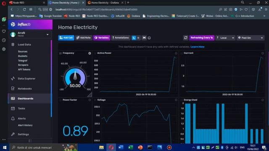Open Google Translate bookmark
The width and height of the screenshot is (269, 151).
[x=50, y=16]
